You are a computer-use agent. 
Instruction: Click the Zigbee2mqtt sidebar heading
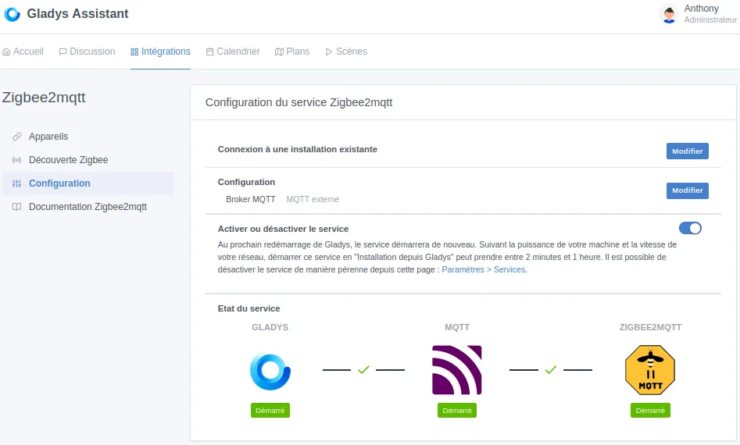44,98
